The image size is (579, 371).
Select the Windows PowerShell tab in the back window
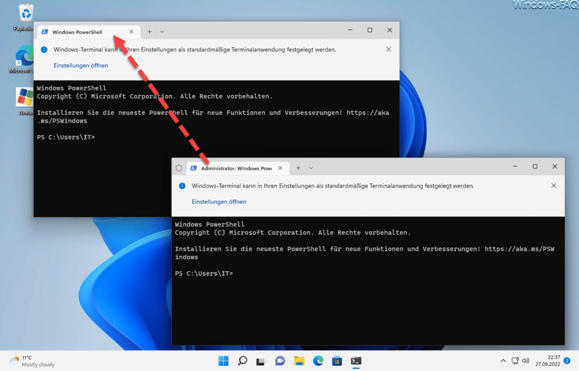click(89, 32)
